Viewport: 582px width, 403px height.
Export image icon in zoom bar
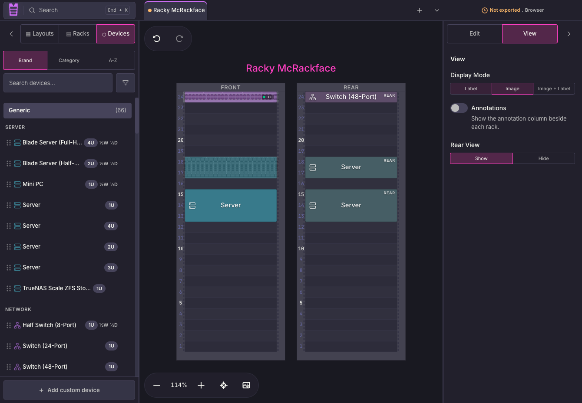coord(246,385)
